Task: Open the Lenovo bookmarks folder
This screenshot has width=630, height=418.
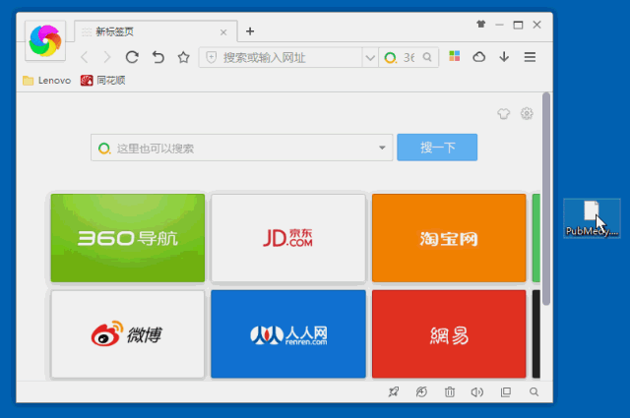Action: click(x=47, y=81)
